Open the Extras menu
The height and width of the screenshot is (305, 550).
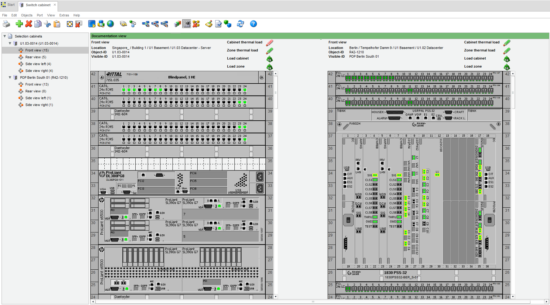(x=64, y=15)
